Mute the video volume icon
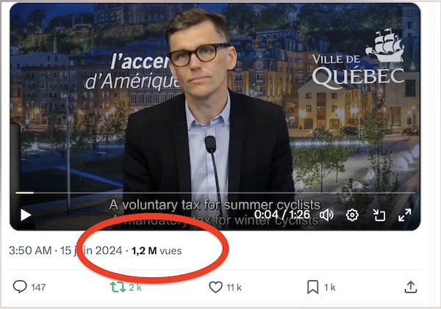This screenshot has height=309, width=441. click(327, 215)
